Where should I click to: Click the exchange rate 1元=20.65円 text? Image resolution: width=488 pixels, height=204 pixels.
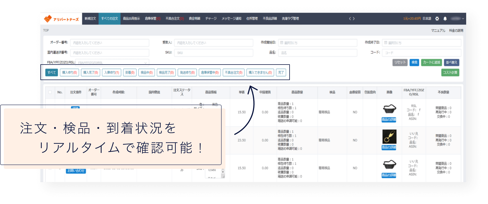tap(412, 19)
